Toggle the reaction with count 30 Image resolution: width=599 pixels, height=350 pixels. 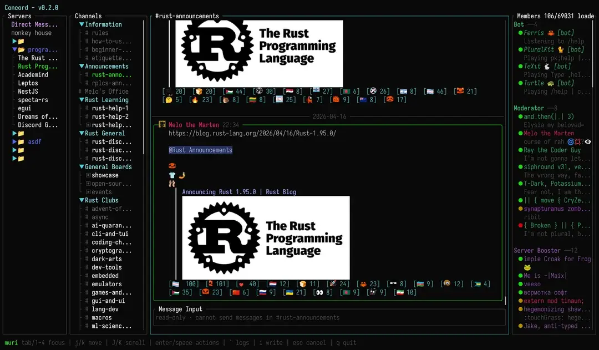[x=265, y=92]
